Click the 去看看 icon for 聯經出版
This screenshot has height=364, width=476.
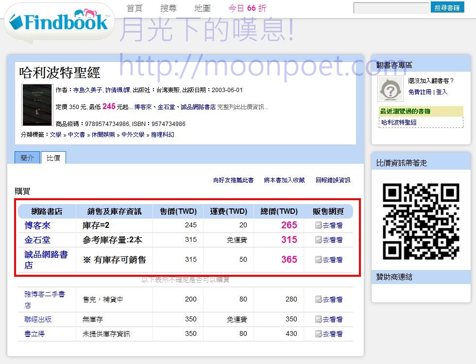coord(319,319)
